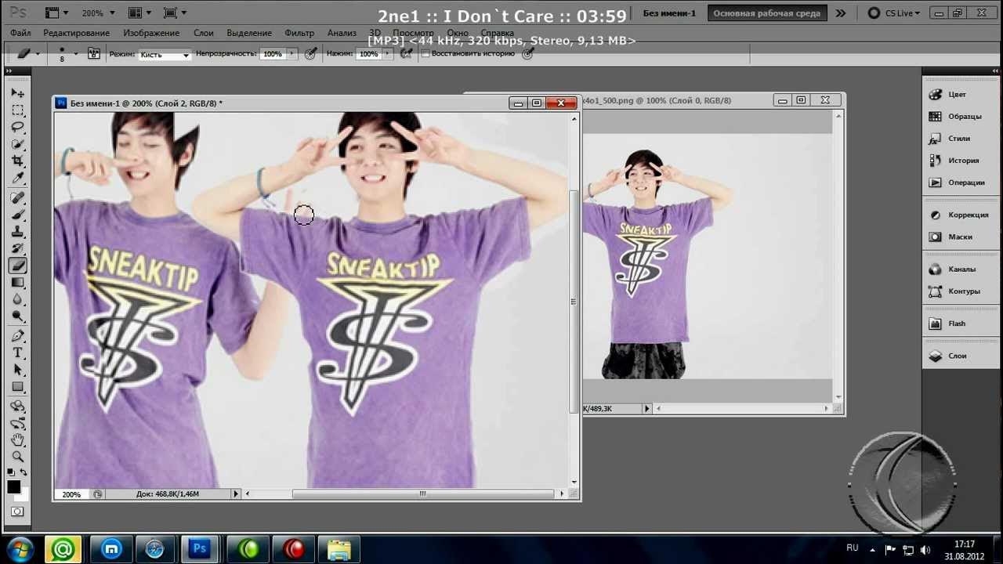Select the Zoom tool in toolbox
Viewport: 1003px width, 564px height.
(x=17, y=457)
